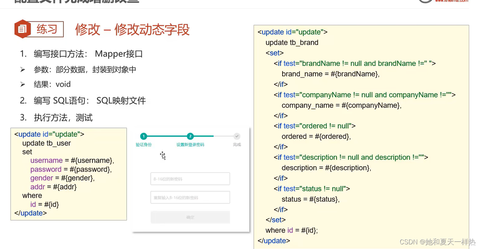Click status = #{status}, line
481x249 pixels.
(x=311, y=199)
